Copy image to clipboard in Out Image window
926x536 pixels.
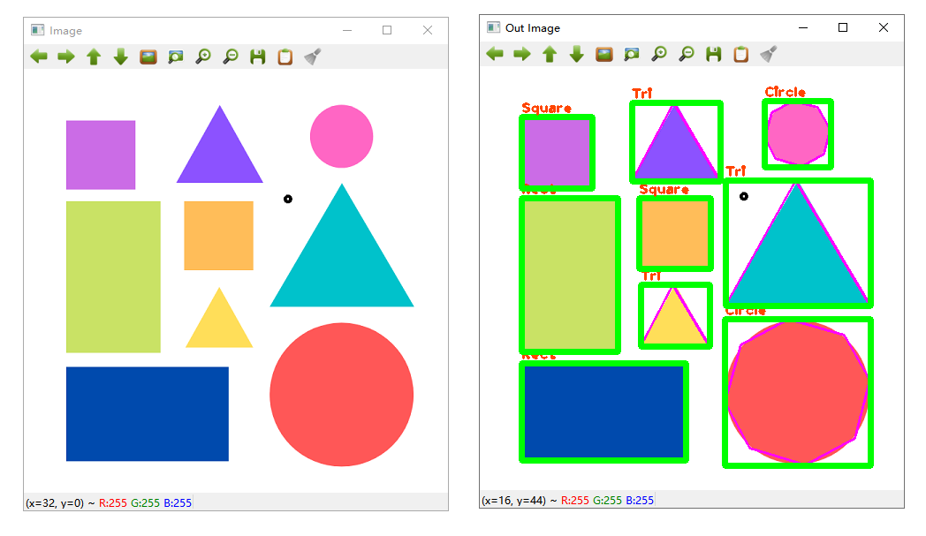point(741,55)
